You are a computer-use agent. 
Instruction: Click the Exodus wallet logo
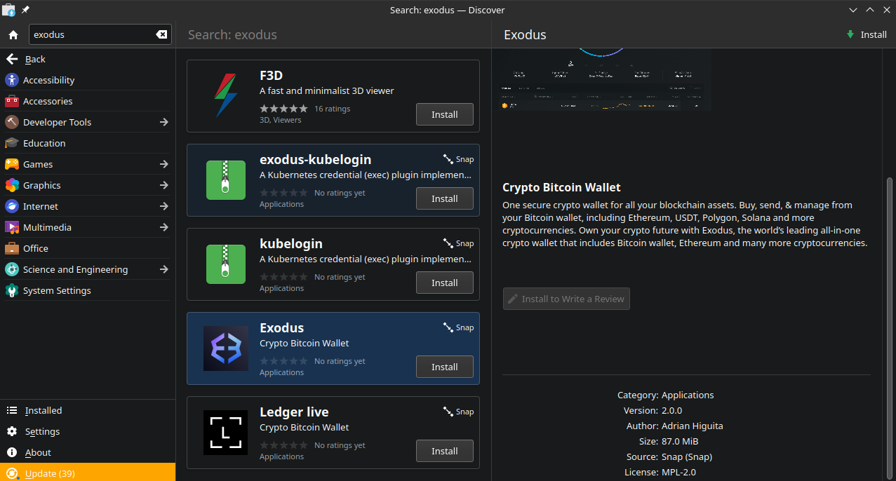[226, 348]
